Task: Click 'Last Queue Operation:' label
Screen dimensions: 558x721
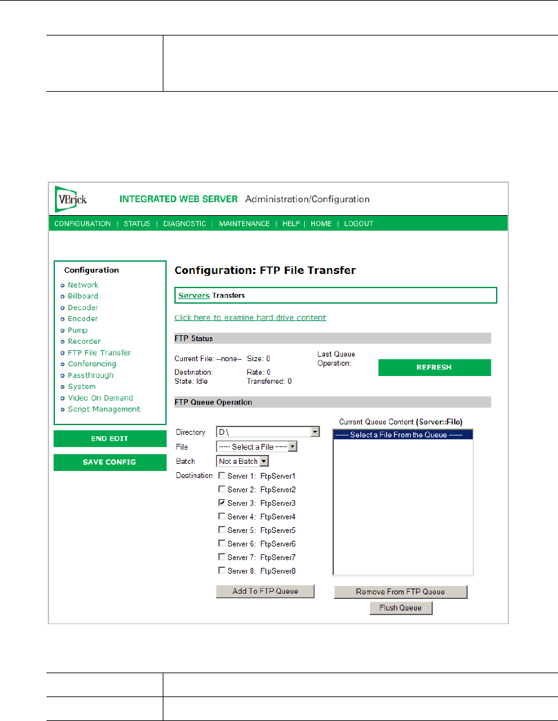Action: tap(336, 359)
